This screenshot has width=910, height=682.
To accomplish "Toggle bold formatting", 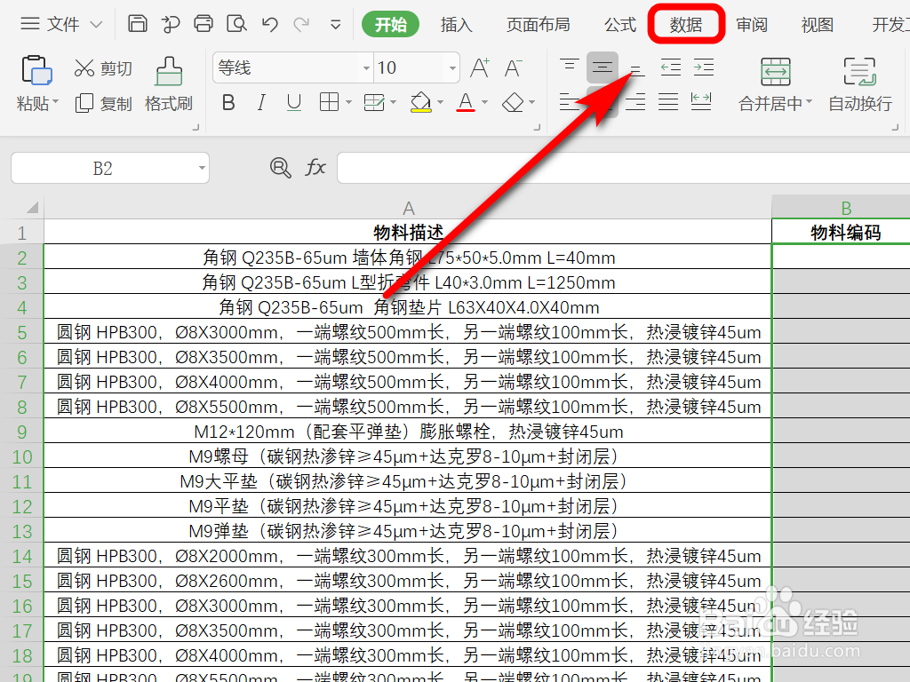I will [228, 102].
